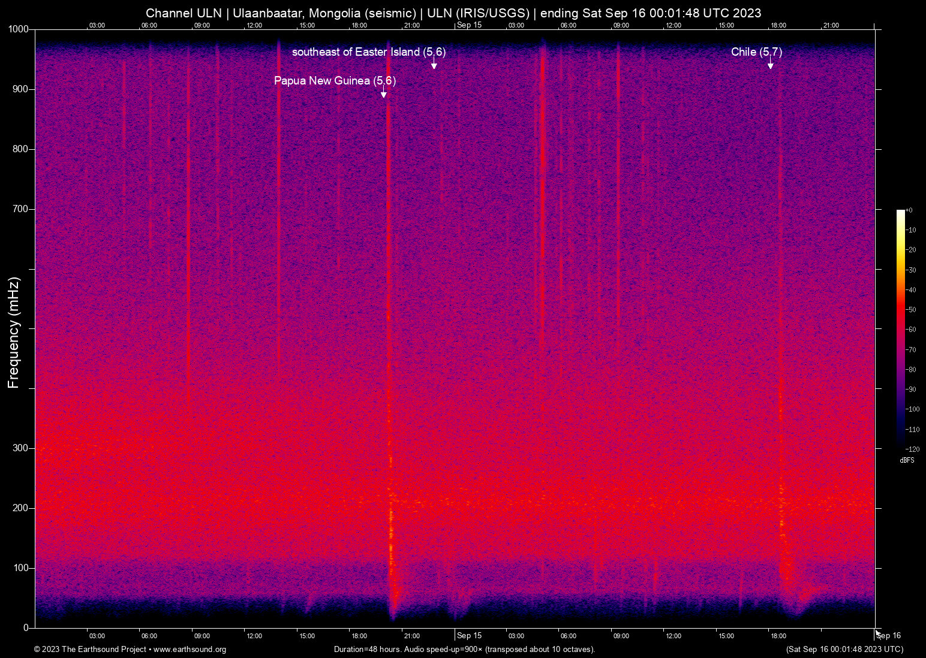The image size is (926, 658).
Task: Click the Sep 16 date label
Action: tap(889, 636)
